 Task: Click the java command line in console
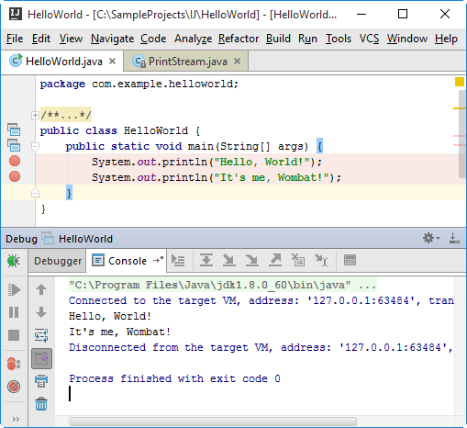(222, 286)
